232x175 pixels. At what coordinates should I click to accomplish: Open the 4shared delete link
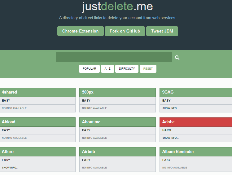38,92
